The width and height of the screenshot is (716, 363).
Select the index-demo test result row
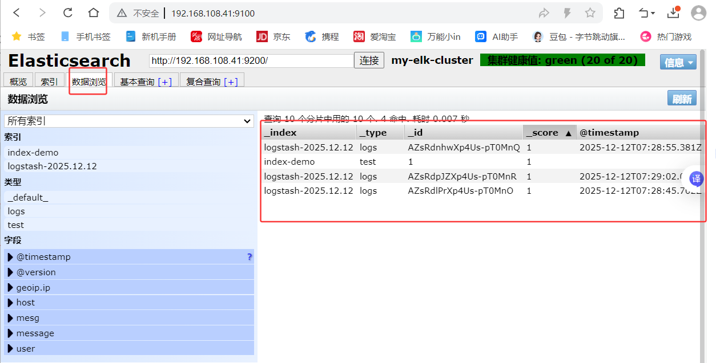[x=481, y=161]
